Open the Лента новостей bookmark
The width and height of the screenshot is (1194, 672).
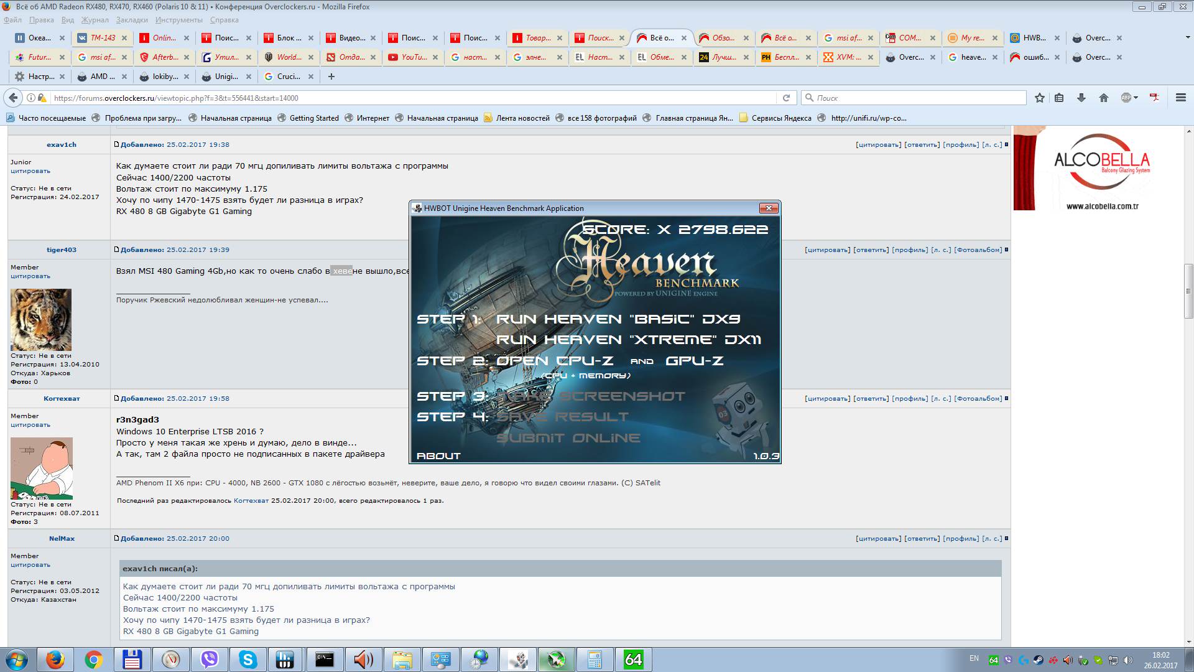[517, 118]
